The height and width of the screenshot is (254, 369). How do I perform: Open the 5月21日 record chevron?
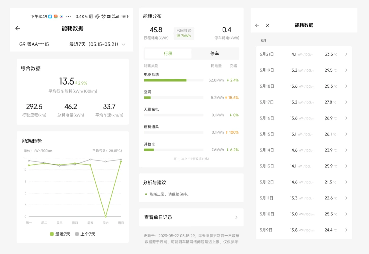click(346, 54)
